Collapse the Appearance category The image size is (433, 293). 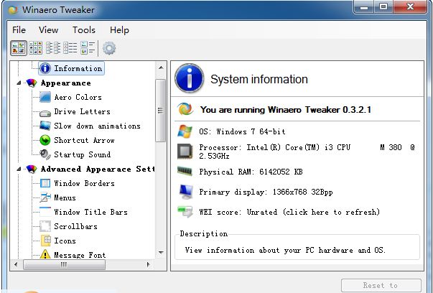click(19, 83)
